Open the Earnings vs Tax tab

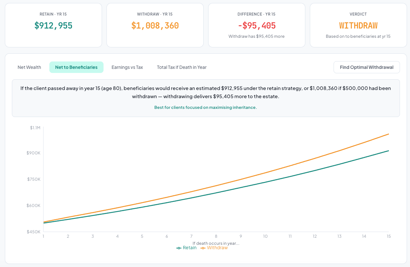[127, 67]
